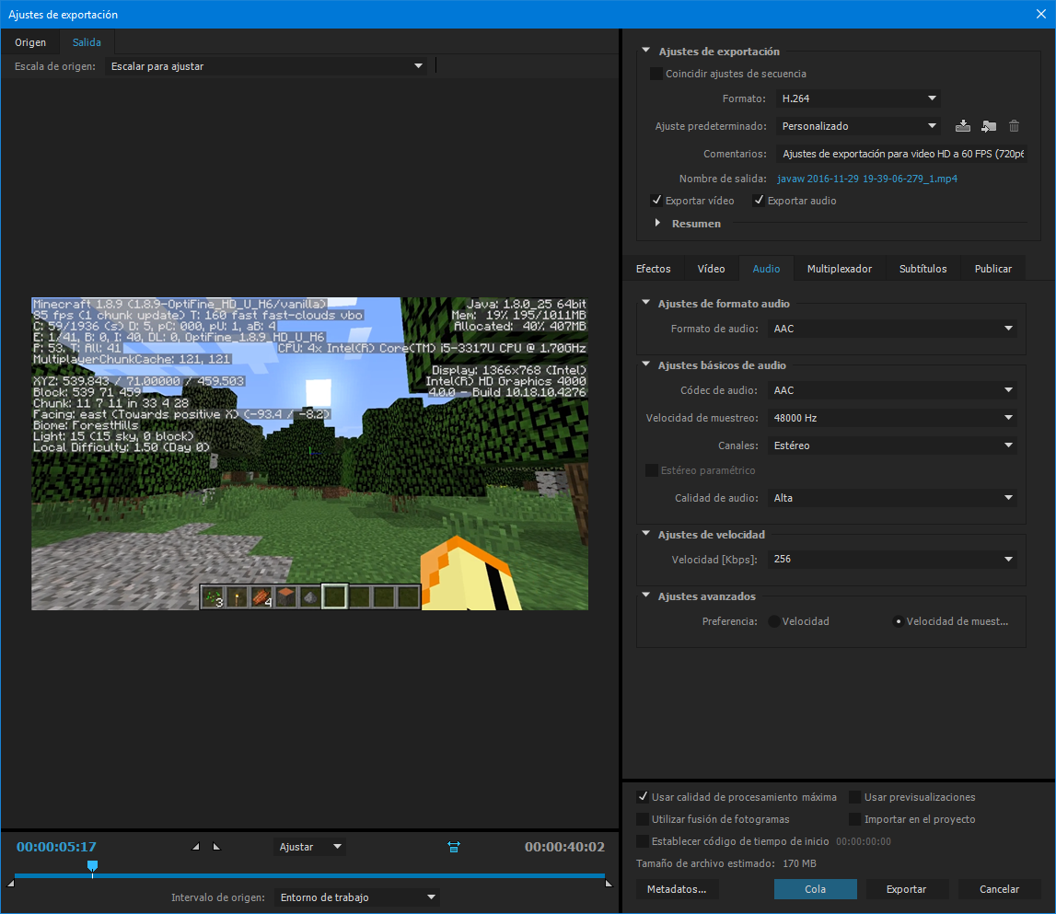The image size is (1056, 914).
Task: Click the Cancelar button
Action: pos(999,889)
